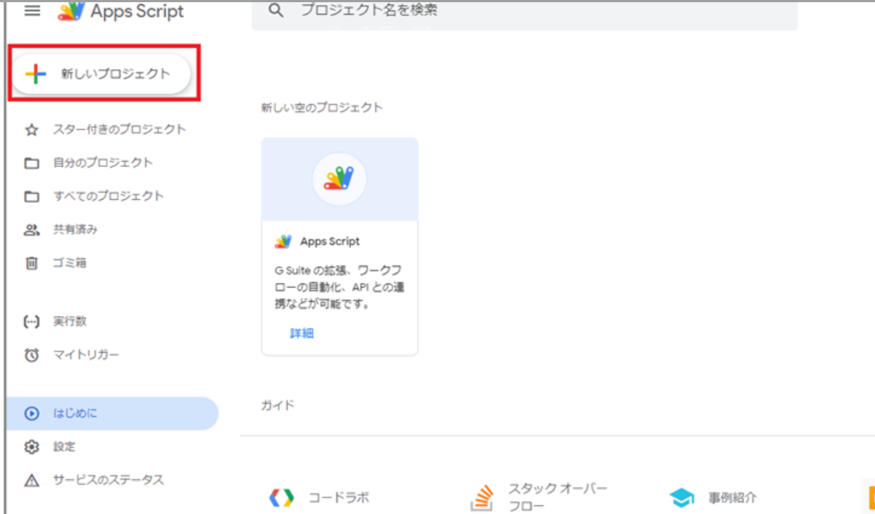This screenshot has height=514, width=875.
Task: Click the people icon for shared projects
Action: pos(32,230)
